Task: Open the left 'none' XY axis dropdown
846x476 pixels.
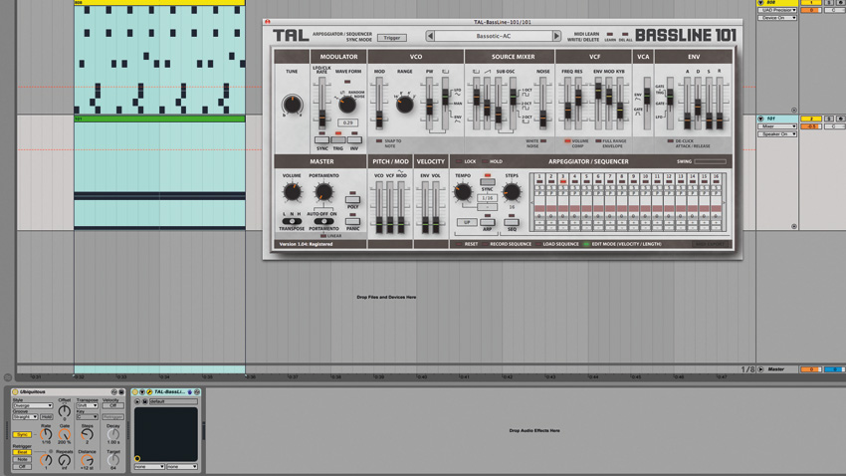Action: click(x=149, y=467)
